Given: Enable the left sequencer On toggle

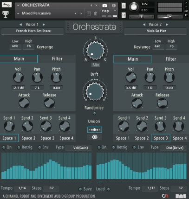Looking at the screenshot, I should [4, 148].
